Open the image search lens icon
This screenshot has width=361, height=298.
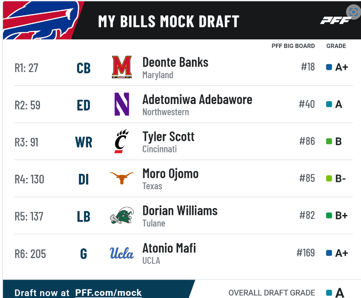[353, 12]
